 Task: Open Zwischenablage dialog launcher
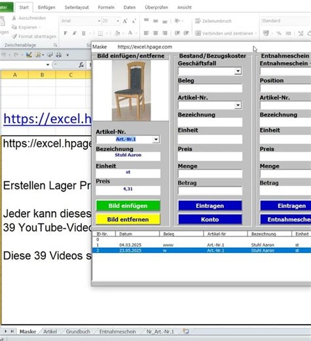click(x=55, y=45)
